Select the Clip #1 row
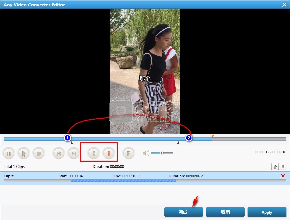The width and height of the screenshot is (290, 220). [145, 178]
